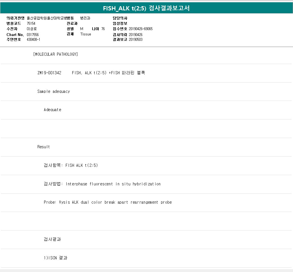Click Chart No. value 0317556
Screen dimensions: 293x272
(33, 35)
